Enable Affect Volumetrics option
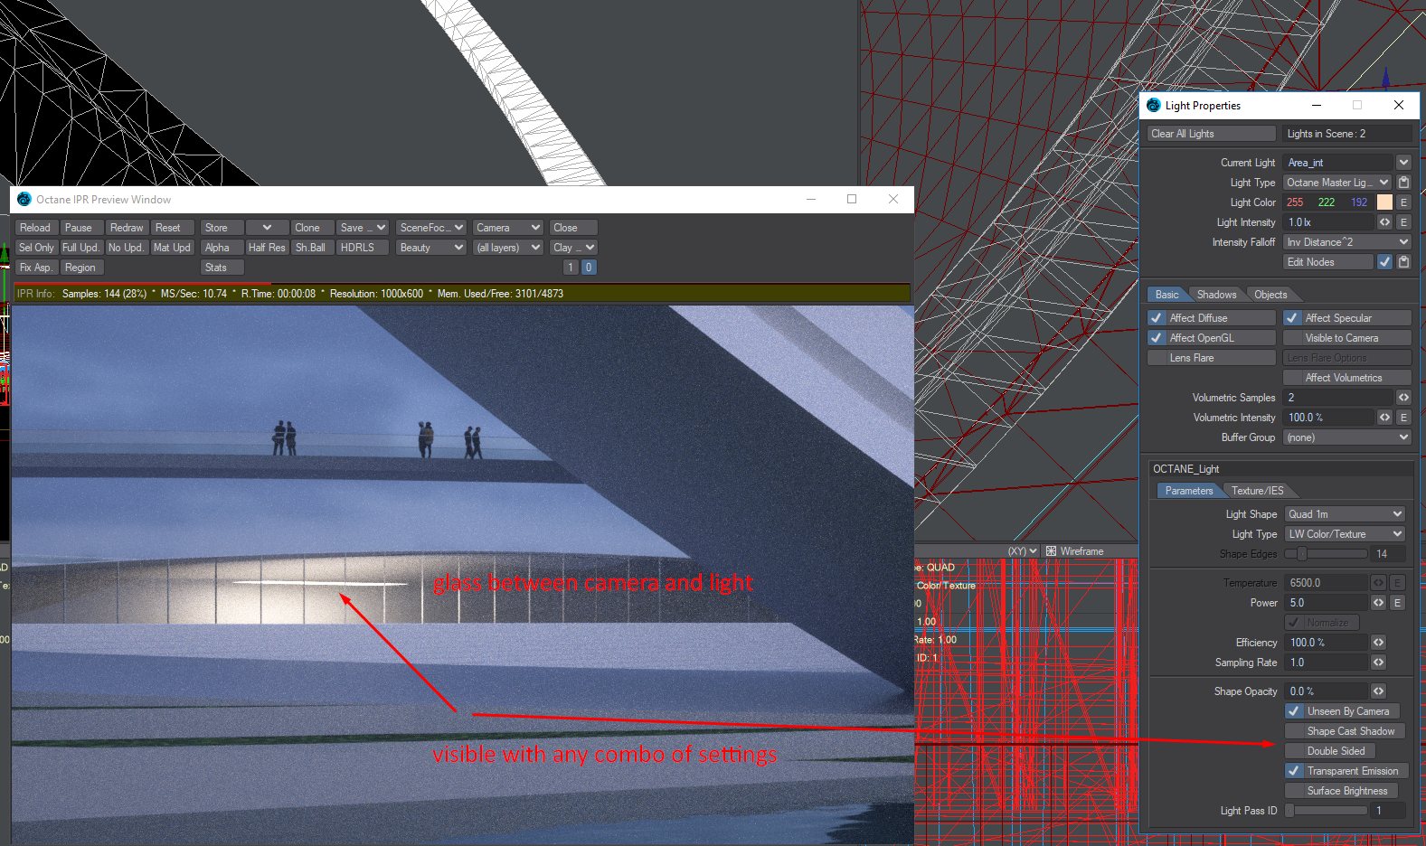1426x846 pixels. (x=1347, y=378)
